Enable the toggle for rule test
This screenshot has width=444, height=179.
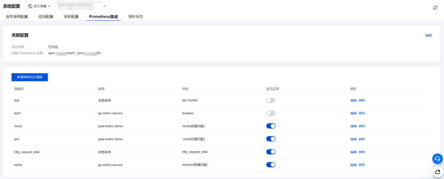click(x=271, y=100)
